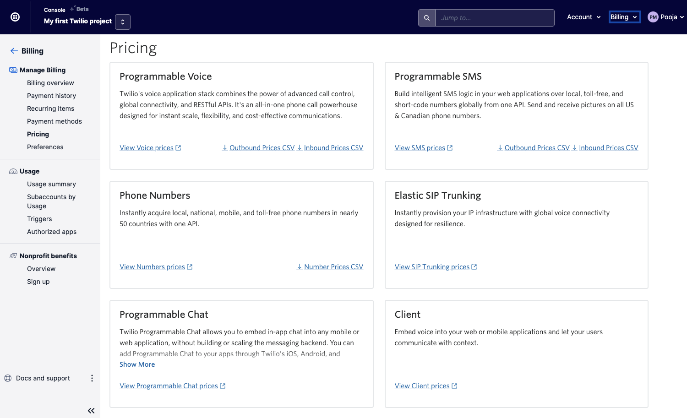Click the Nonprofit benefits section header
This screenshot has height=418, width=687.
coord(48,256)
